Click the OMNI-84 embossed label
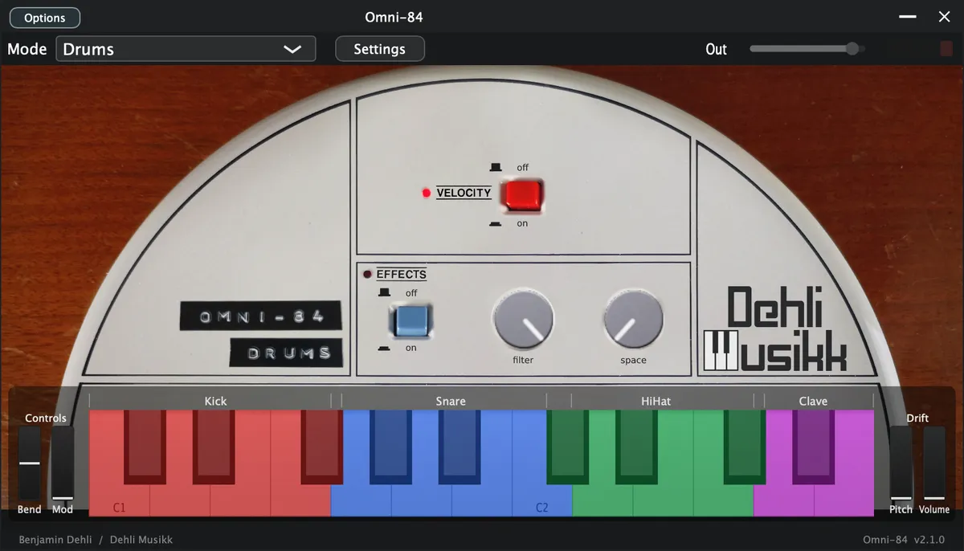The height and width of the screenshot is (551, 964). [x=261, y=316]
